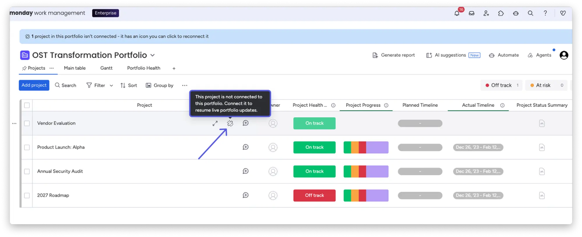Click actual timeline pill for Product Launch: Alpha
The width and height of the screenshot is (582, 237).
478,148
